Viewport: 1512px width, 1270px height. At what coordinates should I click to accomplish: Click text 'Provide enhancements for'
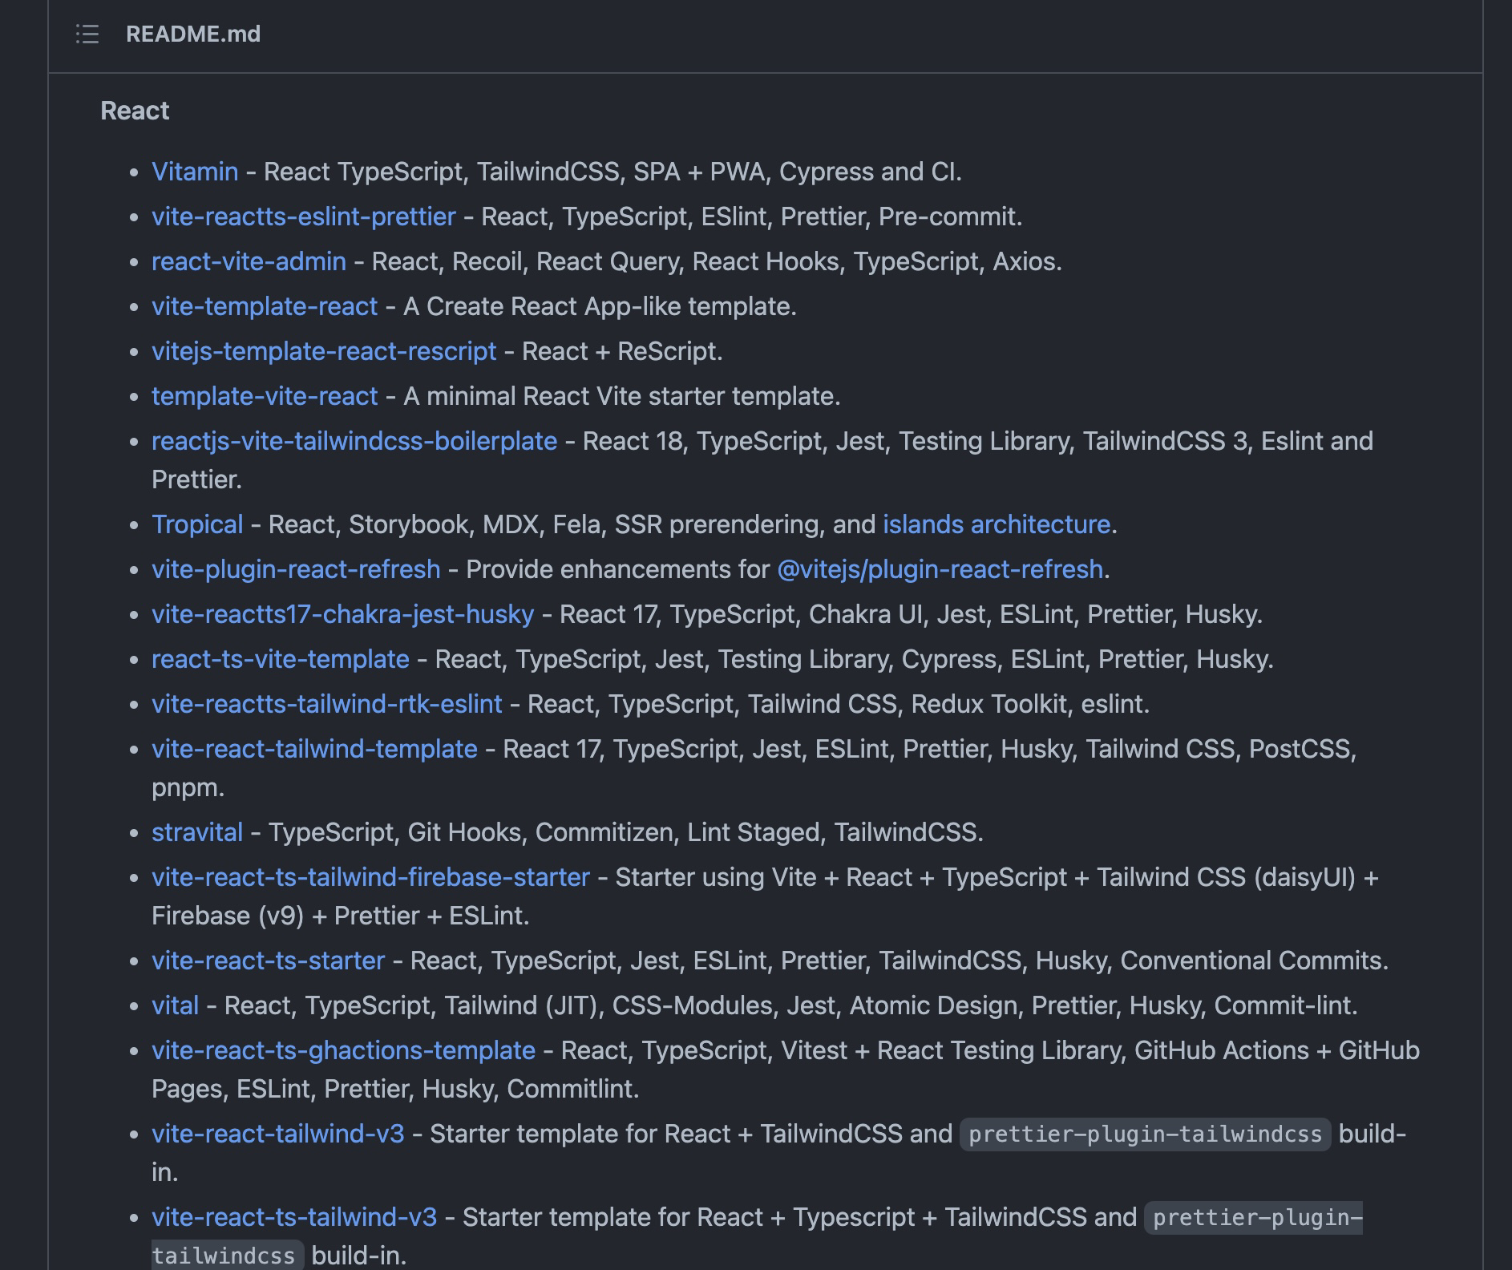[x=617, y=569]
